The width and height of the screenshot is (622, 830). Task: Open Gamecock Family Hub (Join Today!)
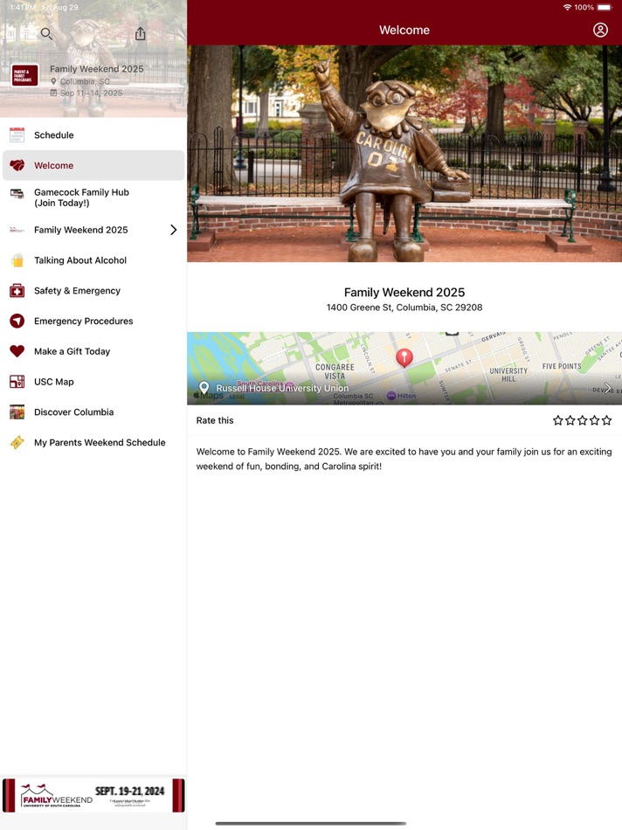click(93, 197)
